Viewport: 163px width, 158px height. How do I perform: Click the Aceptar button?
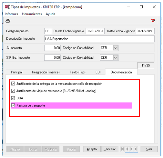pos(92,149)
